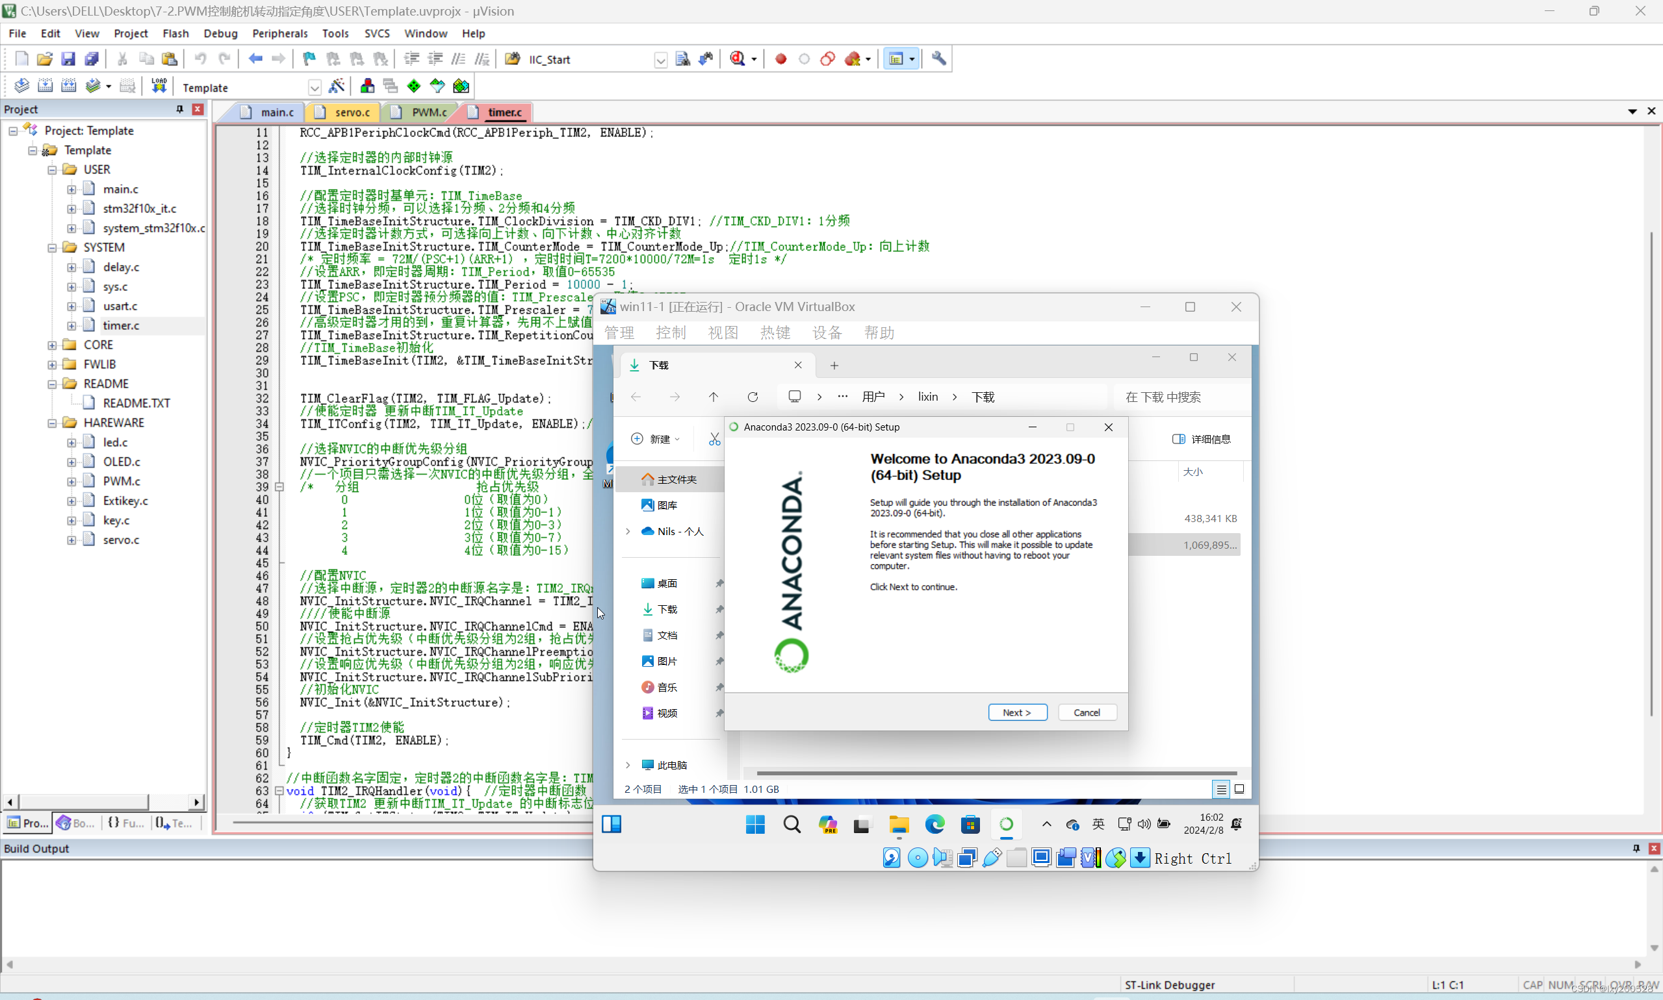Pin the Project panel
This screenshot has height=1000, width=1663.
[179, 109]
